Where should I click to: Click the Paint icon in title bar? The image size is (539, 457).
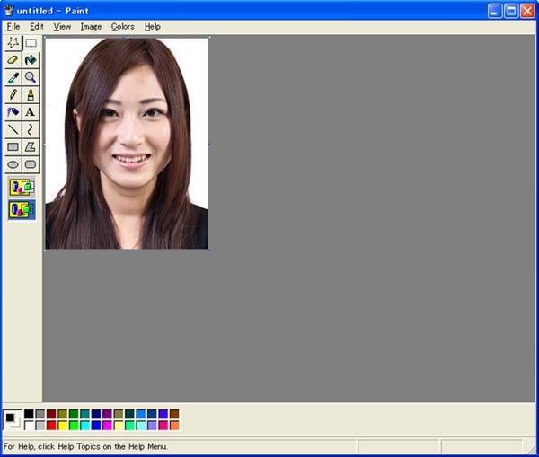coord(9,10)
